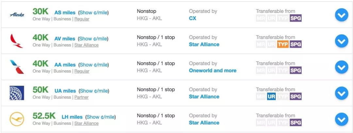Viewport: 353px width, 133px height.
Task: Click the Partner award type in UA row
Action: pos(81,97)
